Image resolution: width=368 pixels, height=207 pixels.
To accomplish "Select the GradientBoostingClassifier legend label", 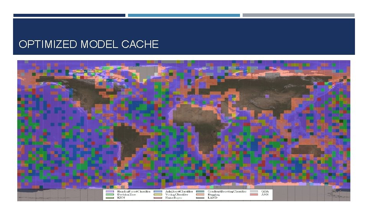I will 227,192.
